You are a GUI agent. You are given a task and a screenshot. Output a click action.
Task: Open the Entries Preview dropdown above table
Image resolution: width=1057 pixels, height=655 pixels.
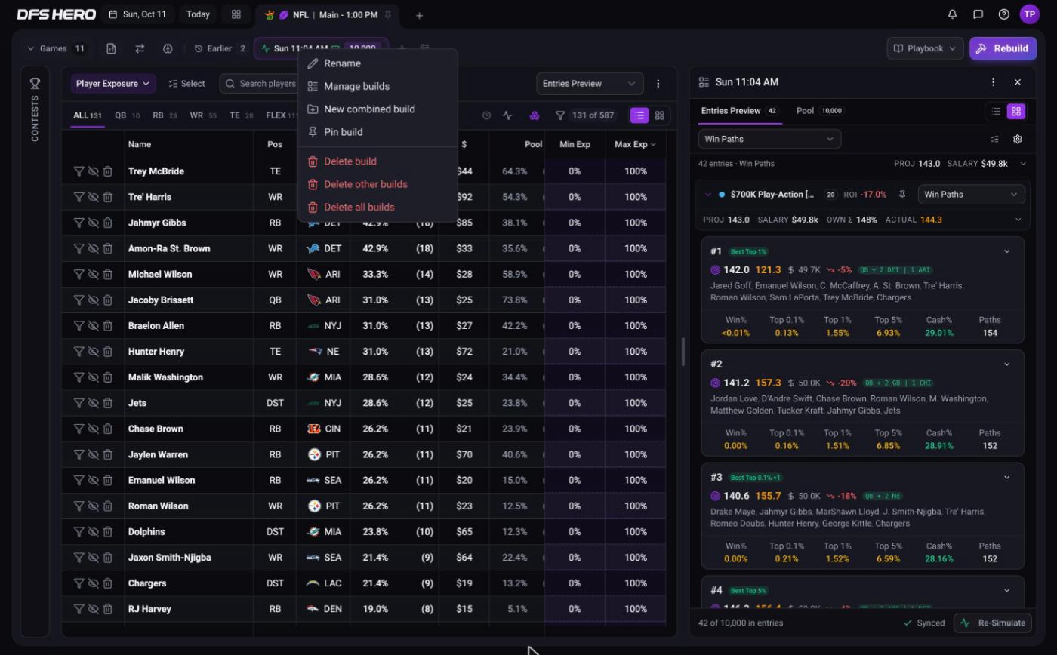(590, 84)
